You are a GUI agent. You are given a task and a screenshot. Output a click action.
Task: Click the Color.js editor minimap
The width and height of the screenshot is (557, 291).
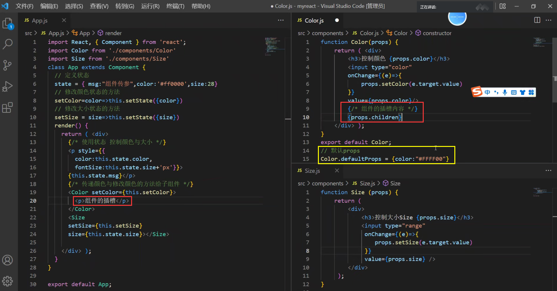pos(542,42)
